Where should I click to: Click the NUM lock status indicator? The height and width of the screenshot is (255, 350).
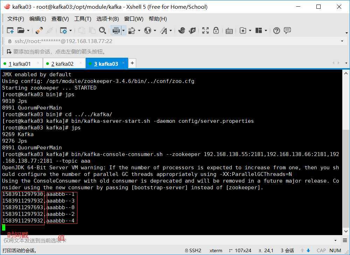coord(335,250)
